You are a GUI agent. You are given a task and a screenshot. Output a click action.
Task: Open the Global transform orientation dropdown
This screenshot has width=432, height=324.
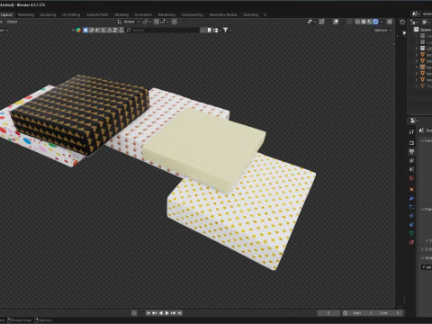tap(129, 22)
